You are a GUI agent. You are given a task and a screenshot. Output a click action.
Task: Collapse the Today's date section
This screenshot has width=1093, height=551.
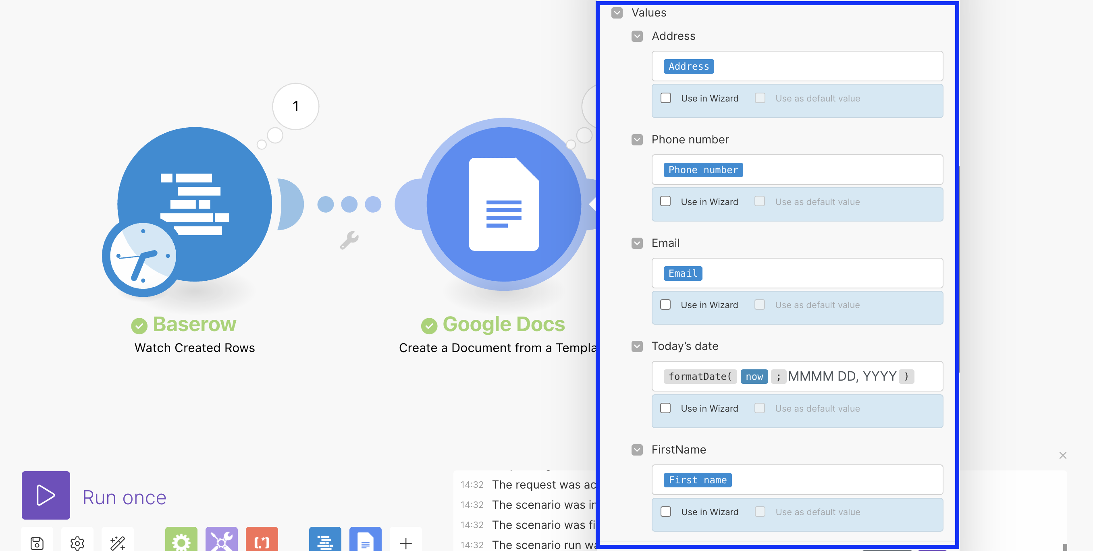pos(637,346)
